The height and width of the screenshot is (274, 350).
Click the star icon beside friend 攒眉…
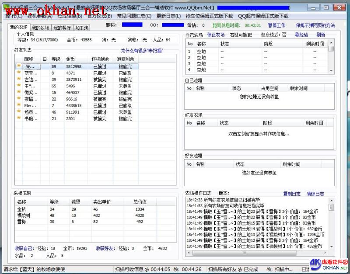point(19,98)
